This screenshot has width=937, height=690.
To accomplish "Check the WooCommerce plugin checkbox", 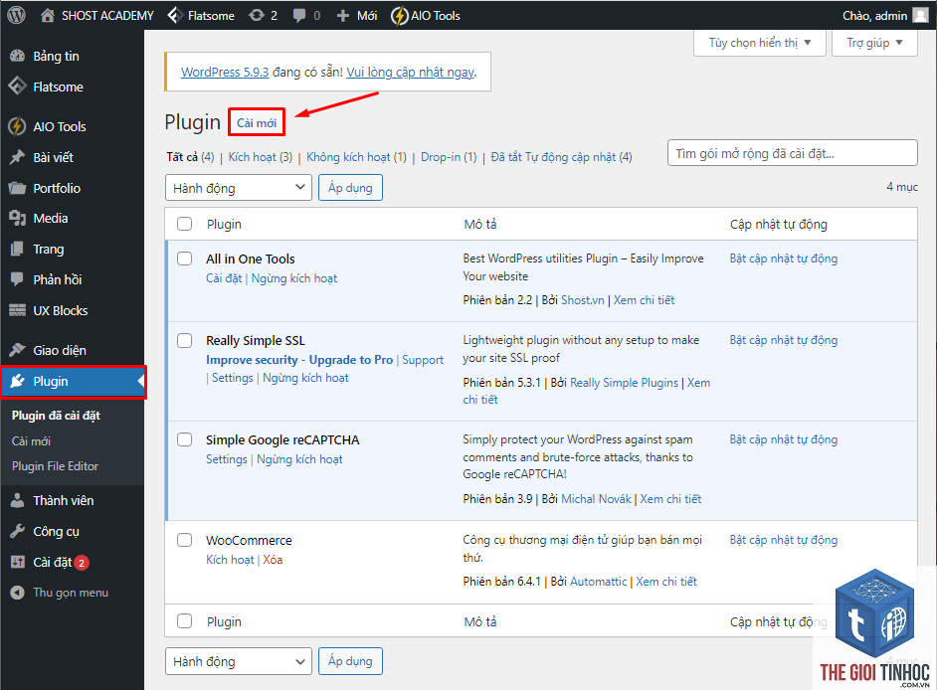I will [185, 540].
